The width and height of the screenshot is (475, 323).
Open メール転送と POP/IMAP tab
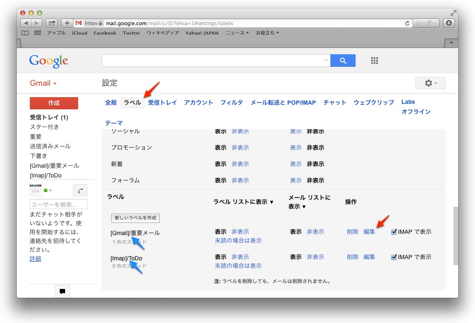tap(283, 103)
